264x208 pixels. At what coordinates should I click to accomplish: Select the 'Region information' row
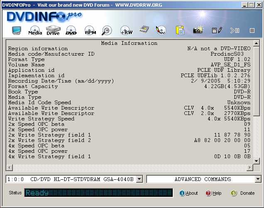coord(130,49)
